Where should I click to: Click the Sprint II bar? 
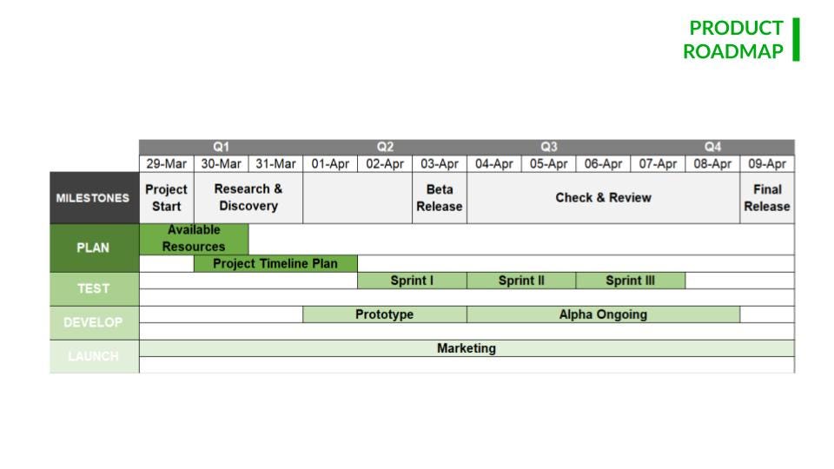tap(521, 281)
